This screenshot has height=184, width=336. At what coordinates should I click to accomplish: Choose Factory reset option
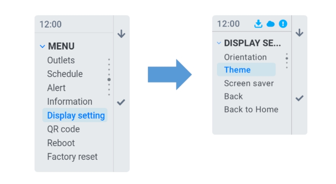[72, 157]
